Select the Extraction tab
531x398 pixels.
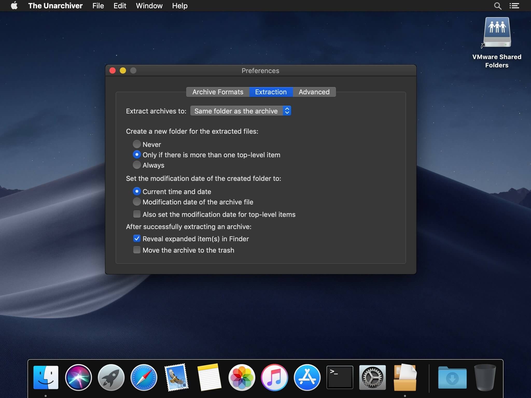[x=271, y=92]
